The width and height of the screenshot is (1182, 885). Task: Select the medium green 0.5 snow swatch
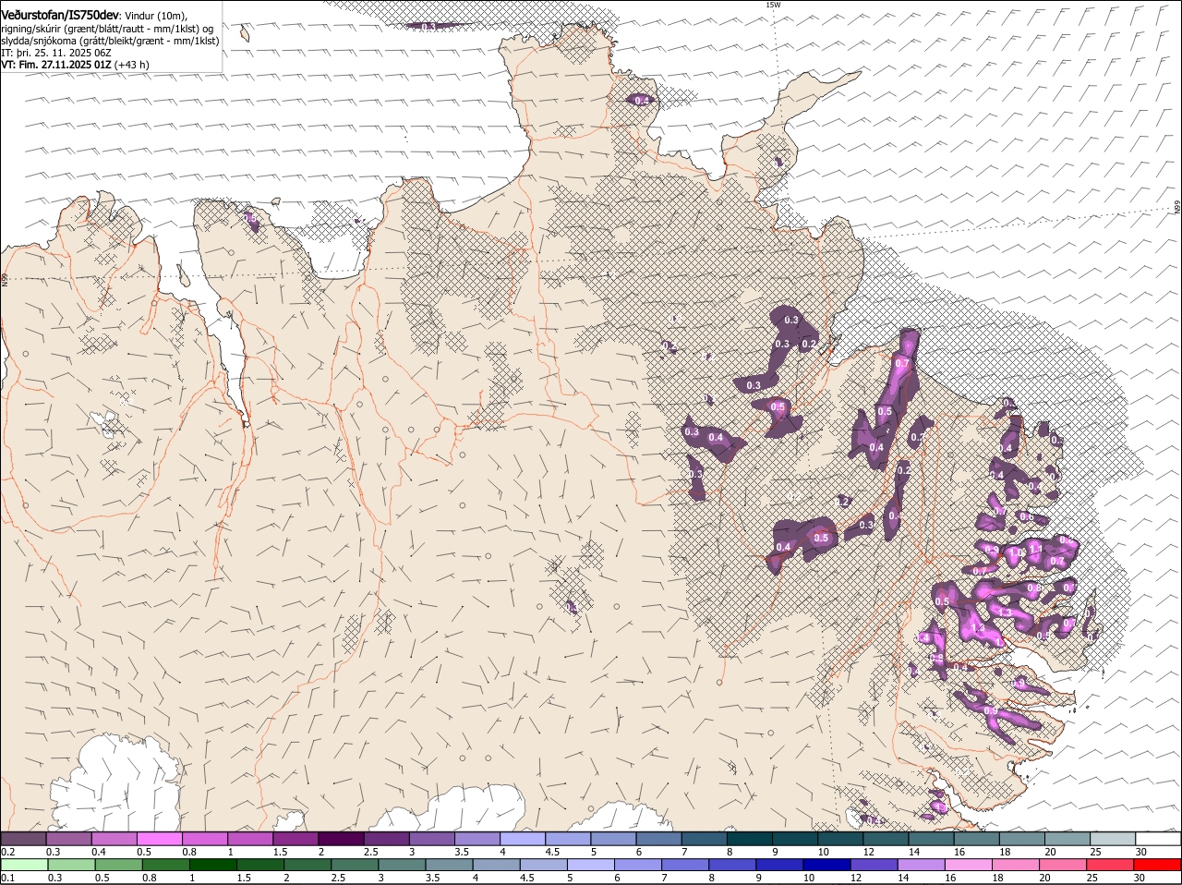point(118,865)
